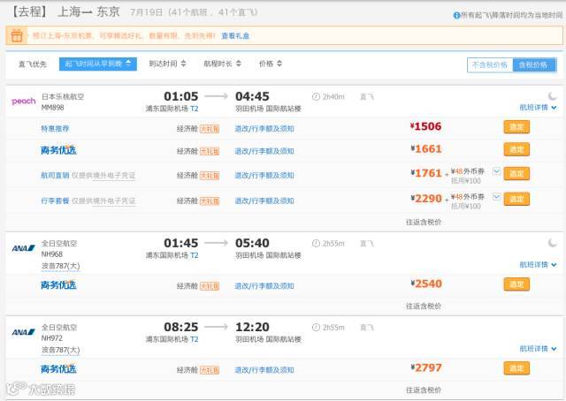Click the 大礼包 tag on ¥1506 fare
The image size is (566, 401).
click(210, 129)
